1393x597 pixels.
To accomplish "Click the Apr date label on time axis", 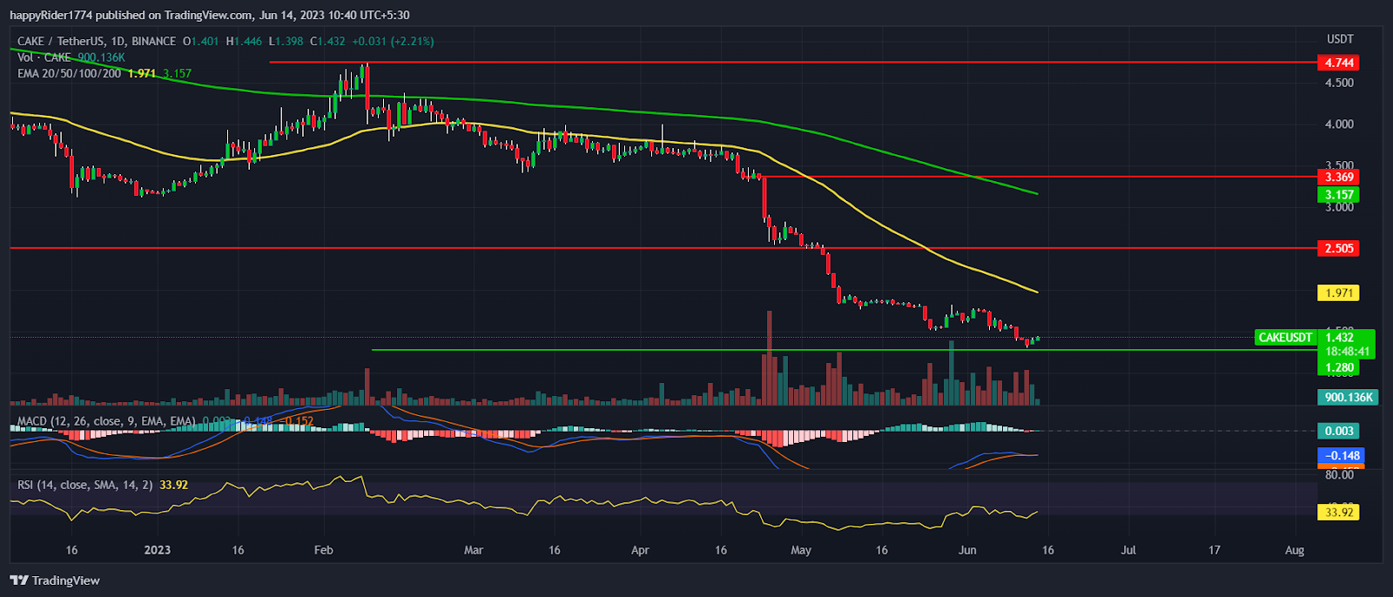I will pos(640,550).
